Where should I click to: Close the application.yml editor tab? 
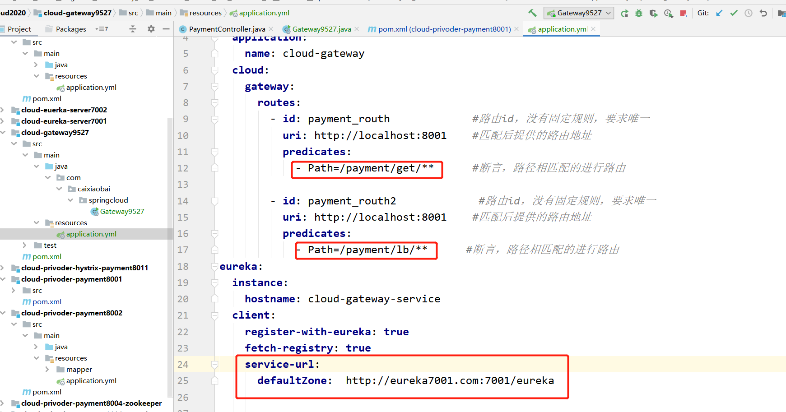(x=593, y=29)
